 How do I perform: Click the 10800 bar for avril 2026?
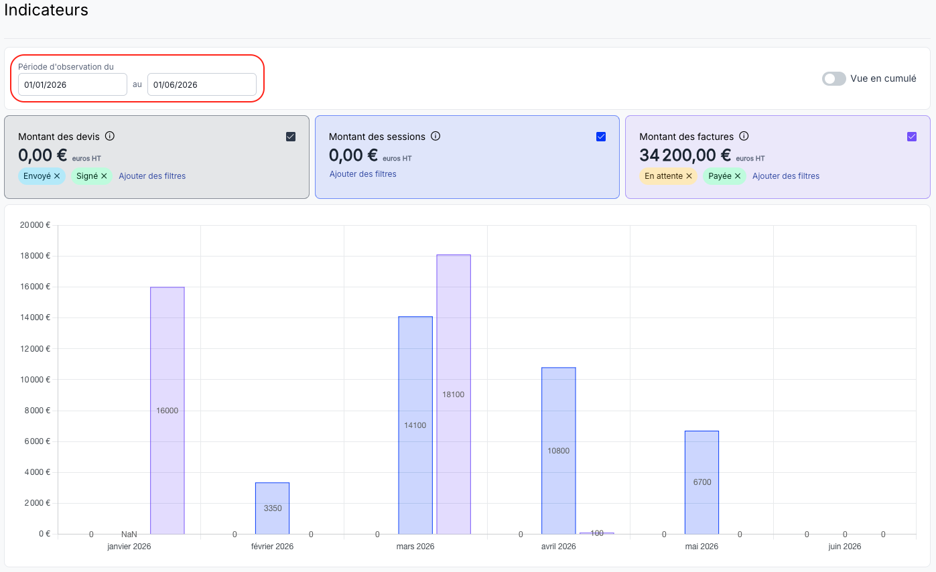(x=559, y=451)
